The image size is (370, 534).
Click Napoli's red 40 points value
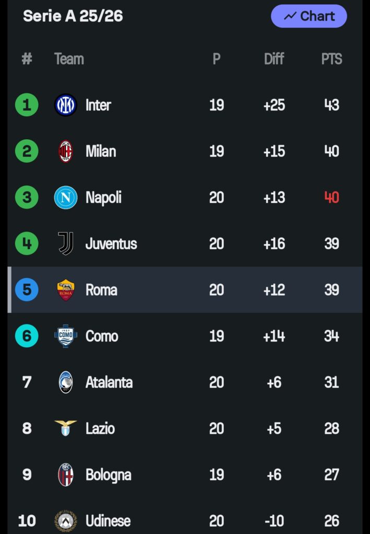[331, 198]
